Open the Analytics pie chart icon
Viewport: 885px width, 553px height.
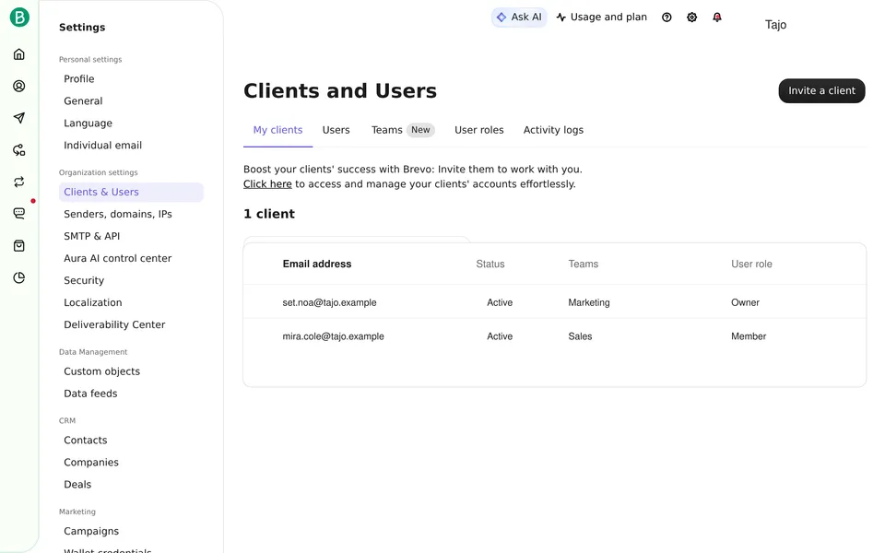[x=19, y=277]
